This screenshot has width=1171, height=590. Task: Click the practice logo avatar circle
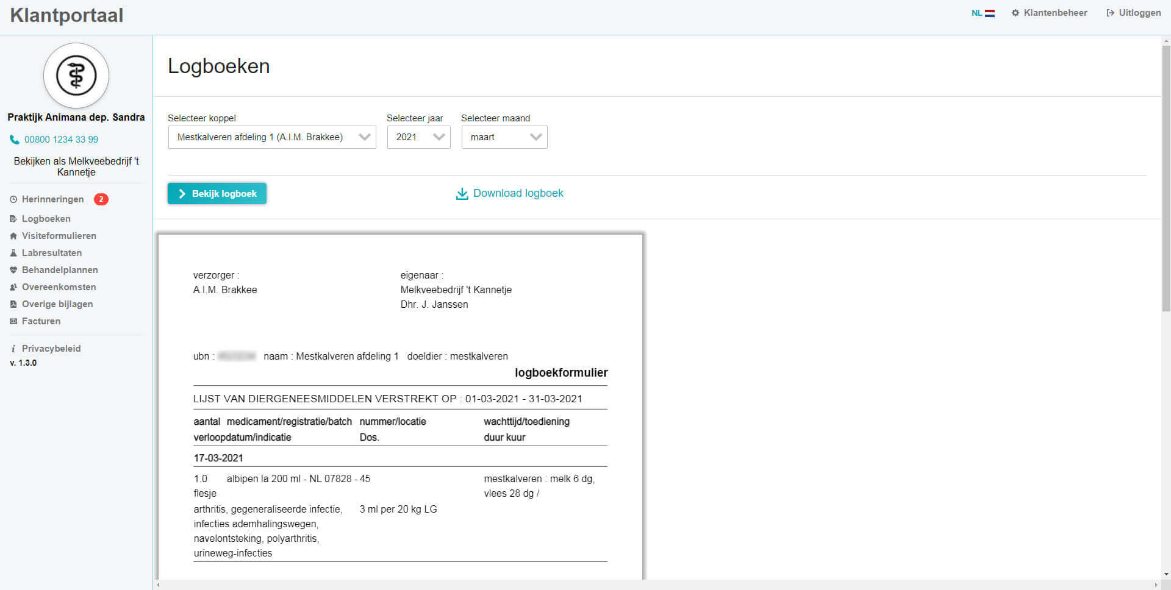(76, 75)
